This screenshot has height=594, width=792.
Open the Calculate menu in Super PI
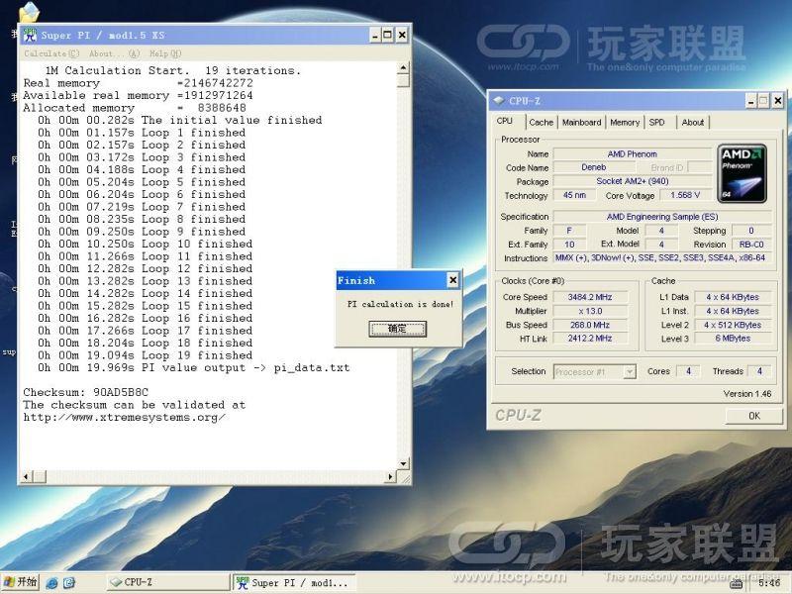pos(51,53)
